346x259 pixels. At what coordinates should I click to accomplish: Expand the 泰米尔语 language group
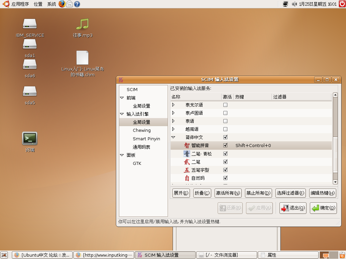[173, 105]
